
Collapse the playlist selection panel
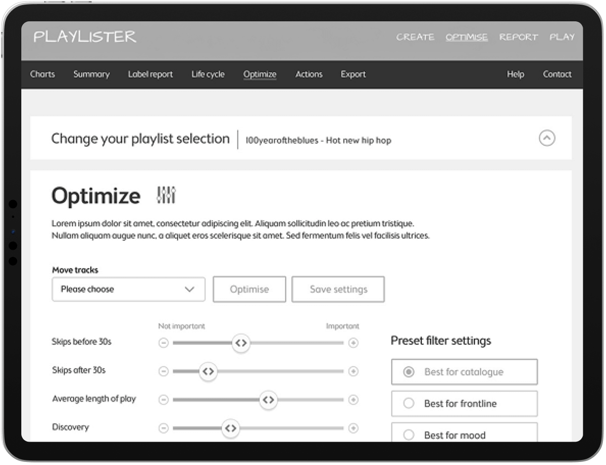[x=547, y=138]
